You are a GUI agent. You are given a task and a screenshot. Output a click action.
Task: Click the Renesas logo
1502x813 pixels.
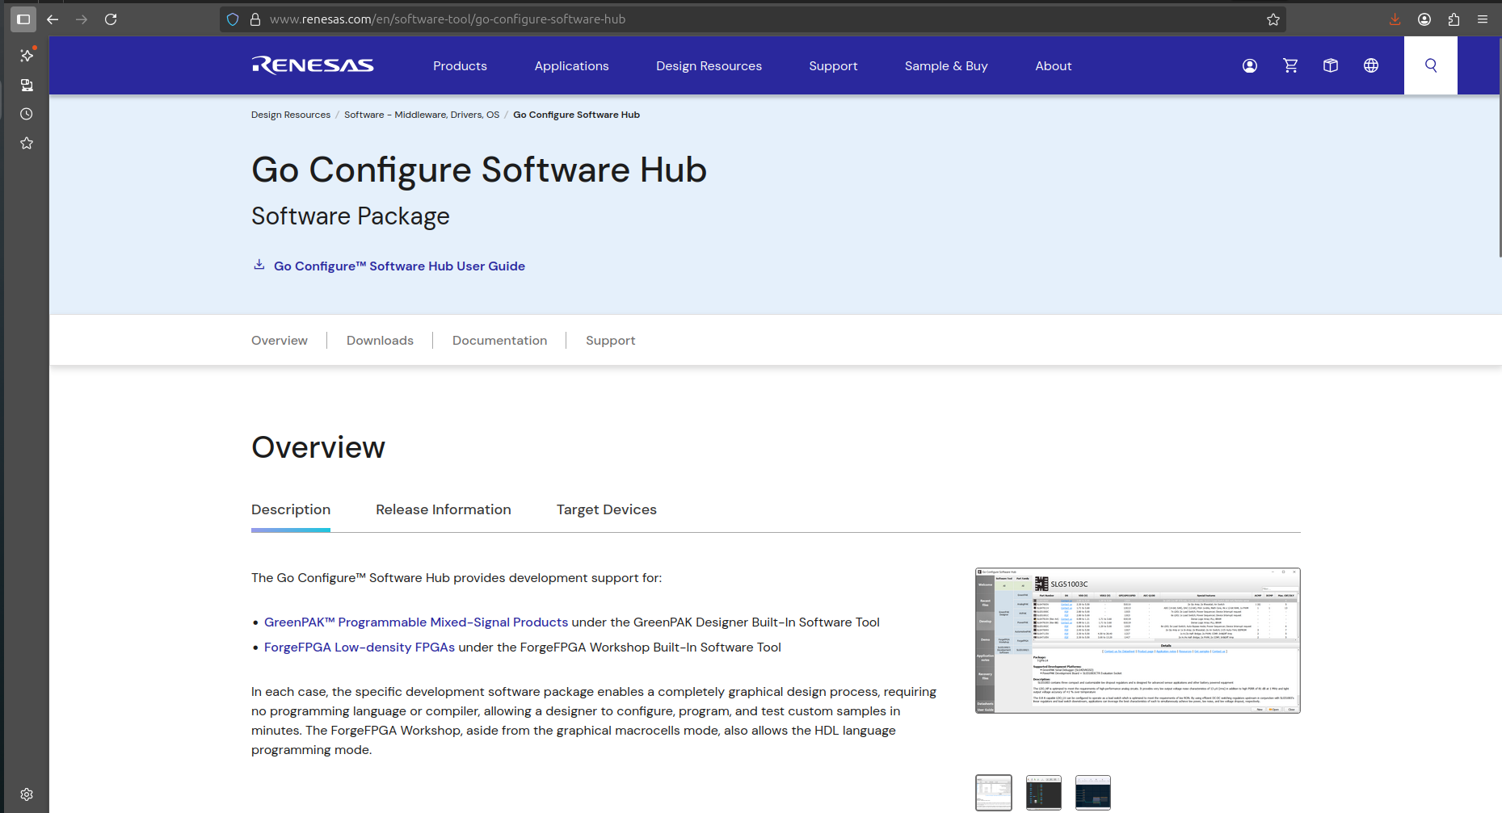coord(313,65)
